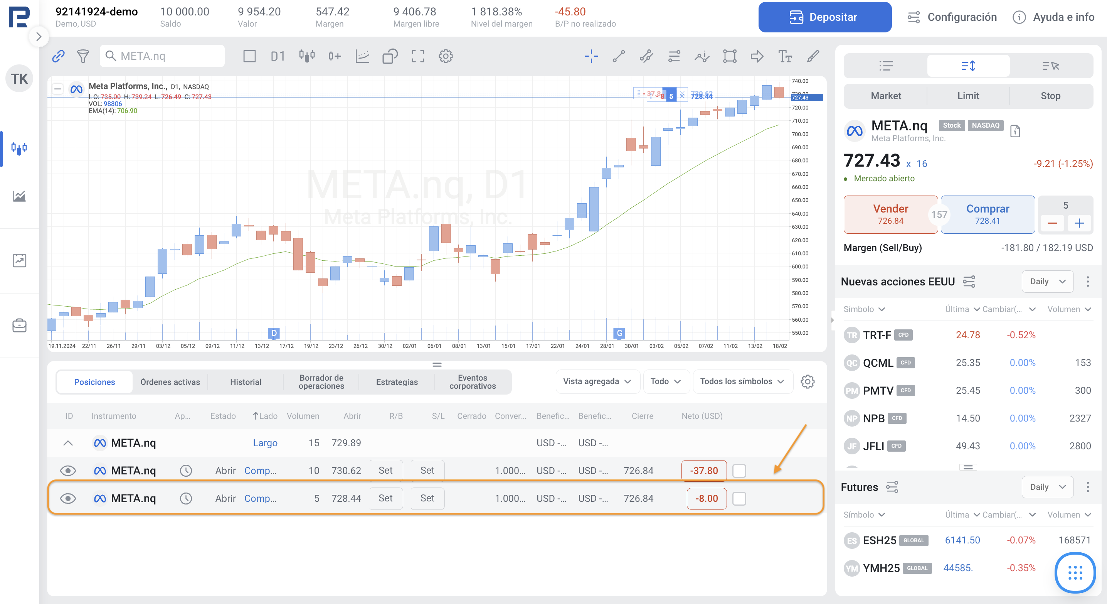1107x604 pixels.
Task: Select the crosshair cursor tool
Action: 591,56
